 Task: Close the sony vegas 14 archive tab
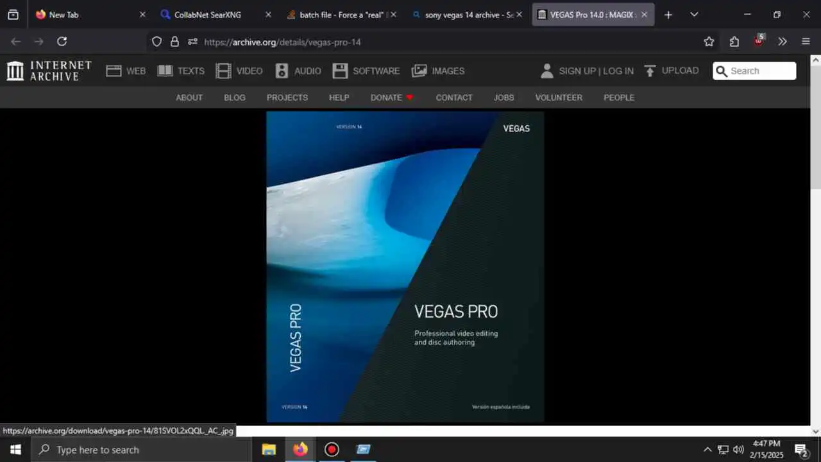tap(519, 14)
